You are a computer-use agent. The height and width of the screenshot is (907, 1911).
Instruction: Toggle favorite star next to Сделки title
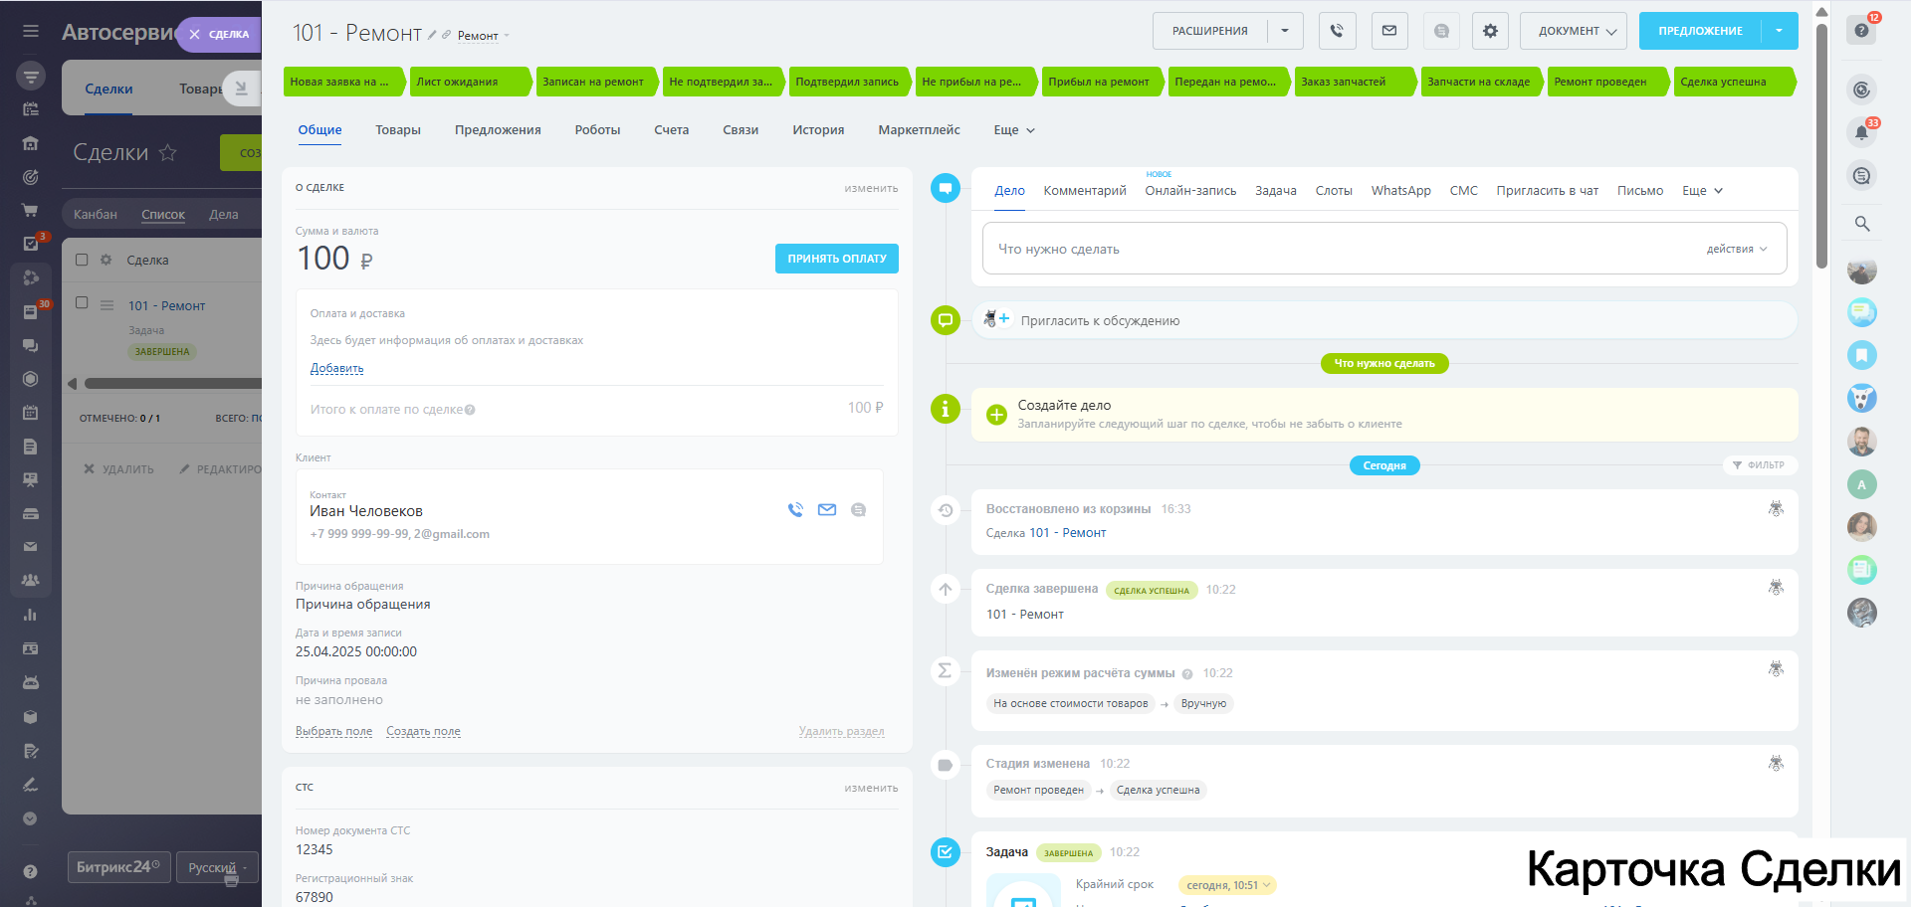tap(168, 152)
